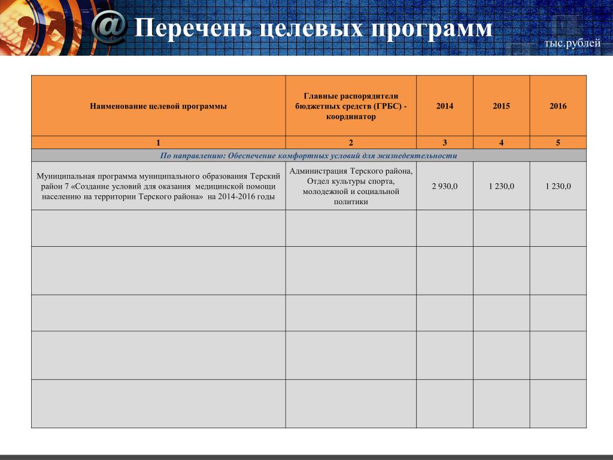Click column number 1 cell
This screenshot has width=613, height=460.
coord(158,143)
